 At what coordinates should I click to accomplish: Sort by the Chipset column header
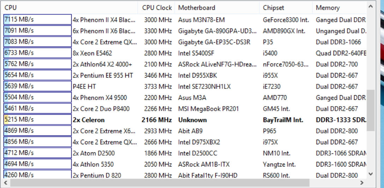pos(286,8)
